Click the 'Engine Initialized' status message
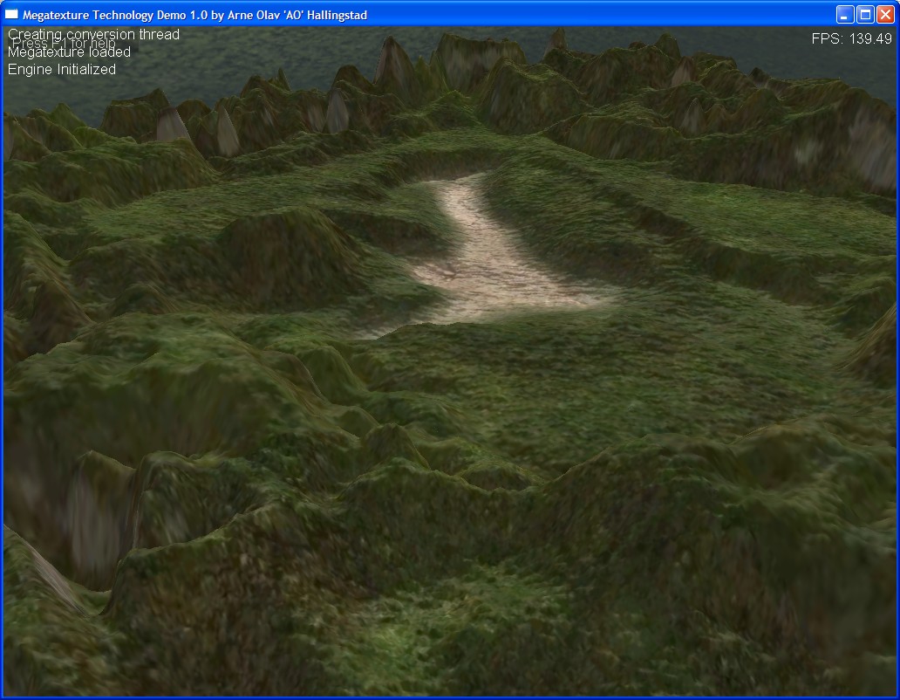 [x=62, y=70]
